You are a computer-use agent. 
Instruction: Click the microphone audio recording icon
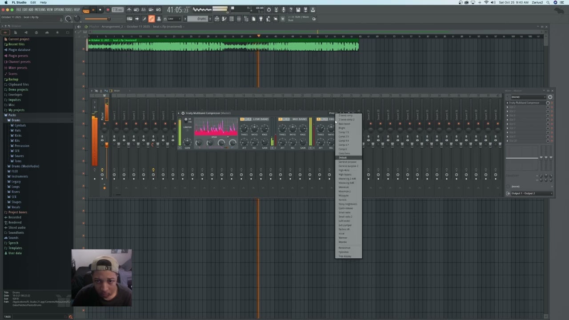(283, 9)
